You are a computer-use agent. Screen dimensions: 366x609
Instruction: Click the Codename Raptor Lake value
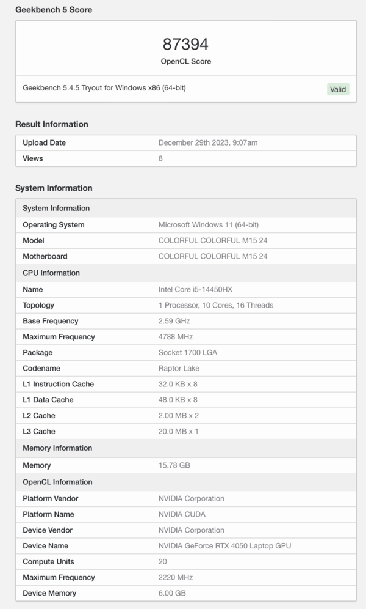coord(179,368)
